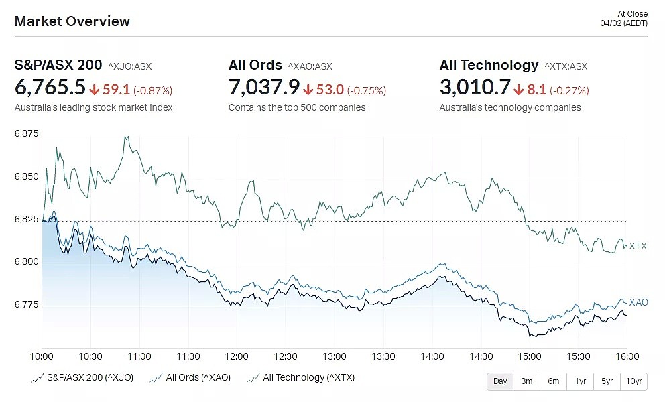Click the All Technology legend line icon

point(253,377)
